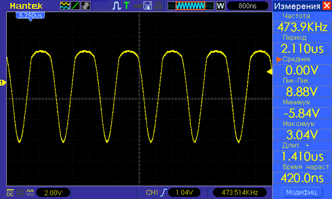Click the dual-waveform channel display icon
332x199 pixels.
(x=65, y=6)
